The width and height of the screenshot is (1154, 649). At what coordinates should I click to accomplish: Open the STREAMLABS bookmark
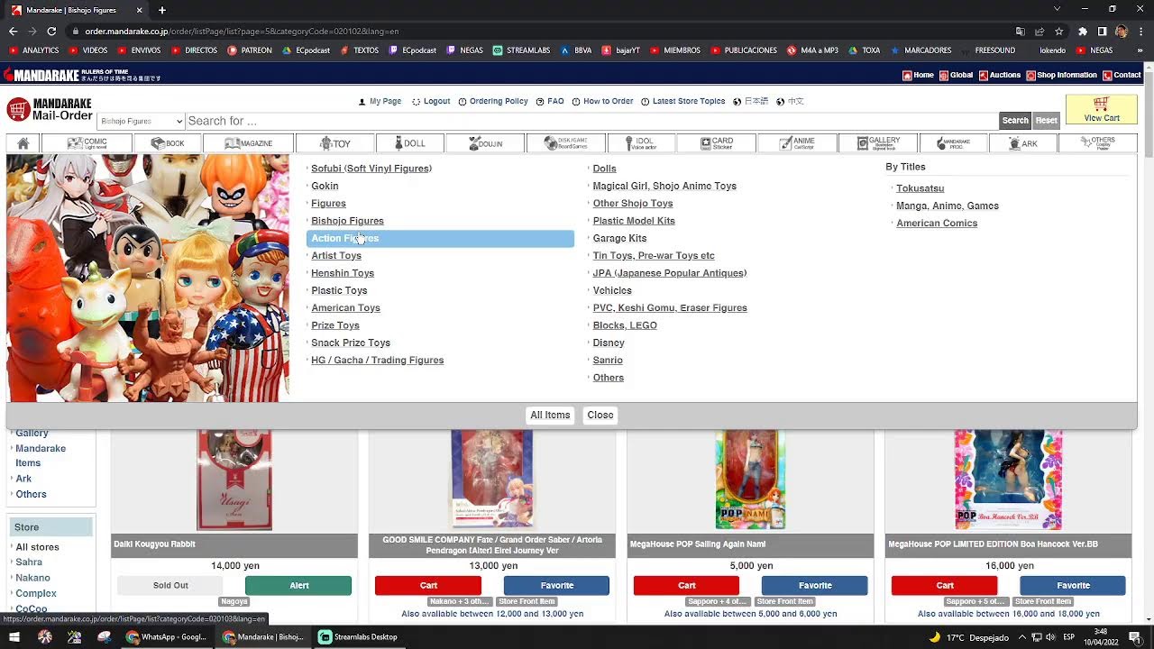pyautogui.click(x=521, y=50)
